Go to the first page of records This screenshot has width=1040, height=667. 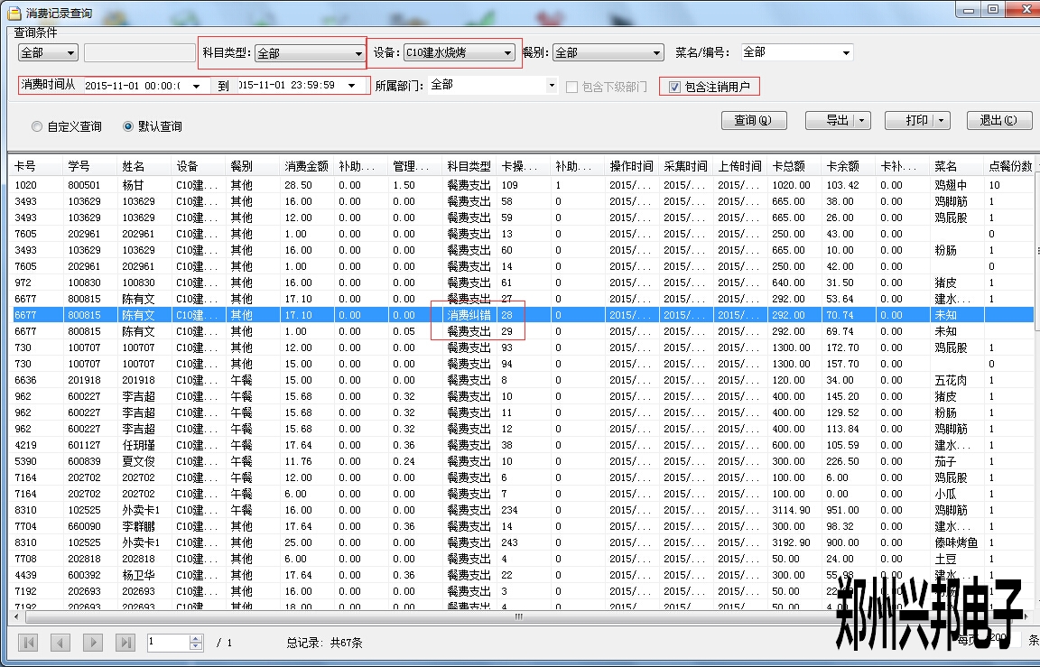28,643
